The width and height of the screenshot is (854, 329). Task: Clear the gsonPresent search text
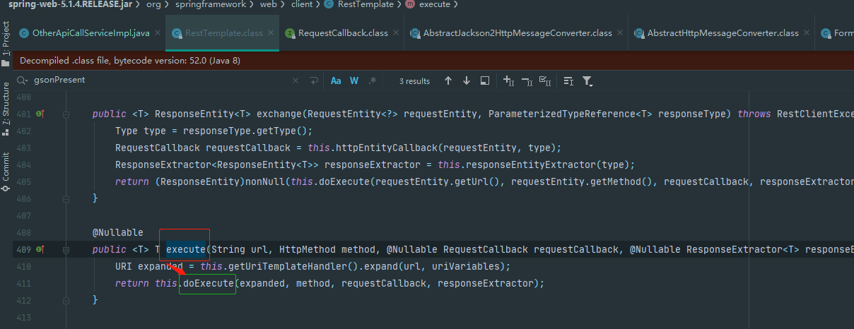click(x=296, y=80)
